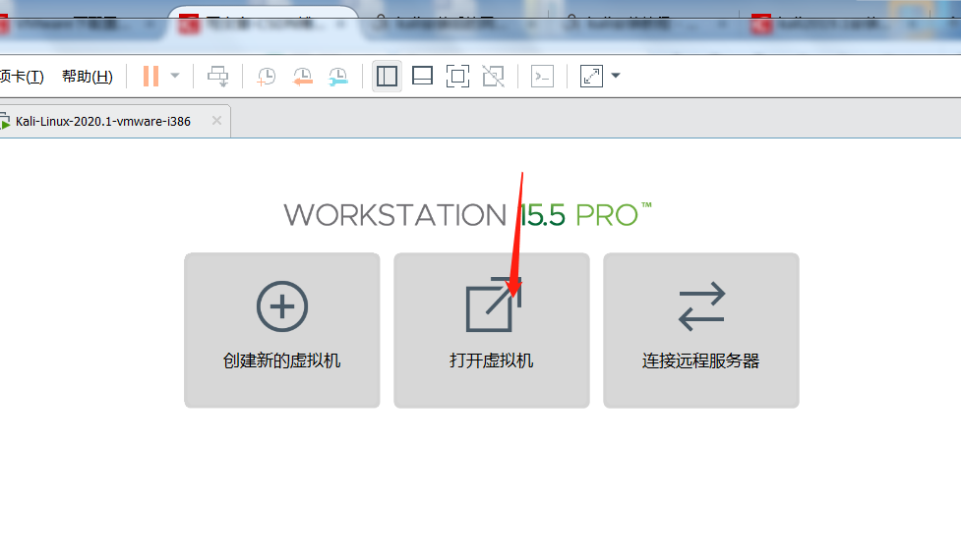Expand the power options dropdown arrow

point(175,76)
